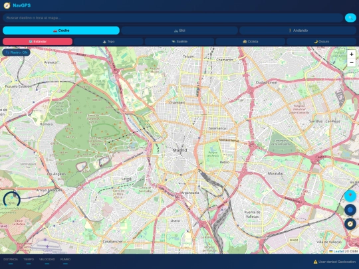Click the Madrid city label on map
The image size is (359, 269).
tap(179, 150)
